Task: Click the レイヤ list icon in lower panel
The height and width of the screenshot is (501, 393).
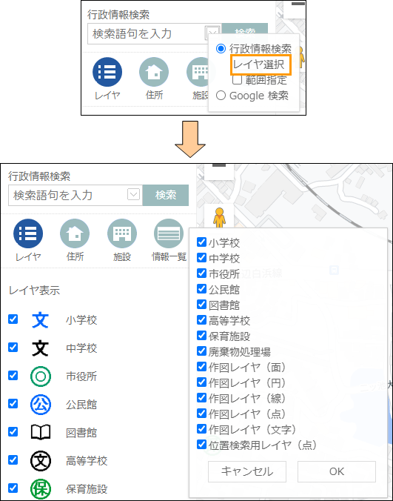Action: pyautogui.click(x=28, y=233)
